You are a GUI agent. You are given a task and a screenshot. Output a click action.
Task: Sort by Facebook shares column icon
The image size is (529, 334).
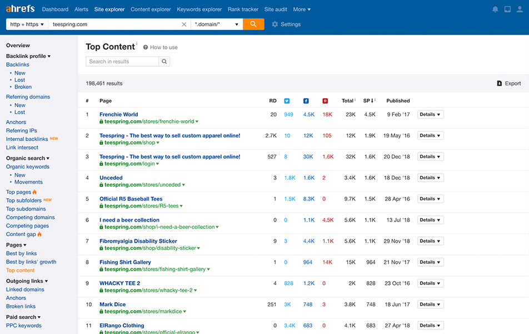coord(306,101)
